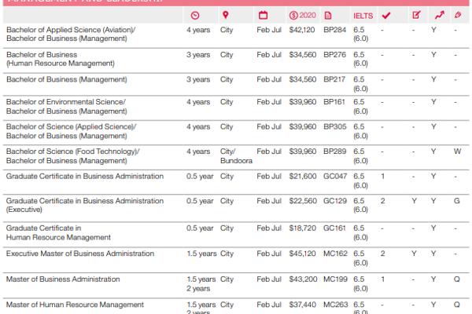Click the $45,120 fee value
The width and height of the screenshot is (472, 314).
tap(303, 254)
